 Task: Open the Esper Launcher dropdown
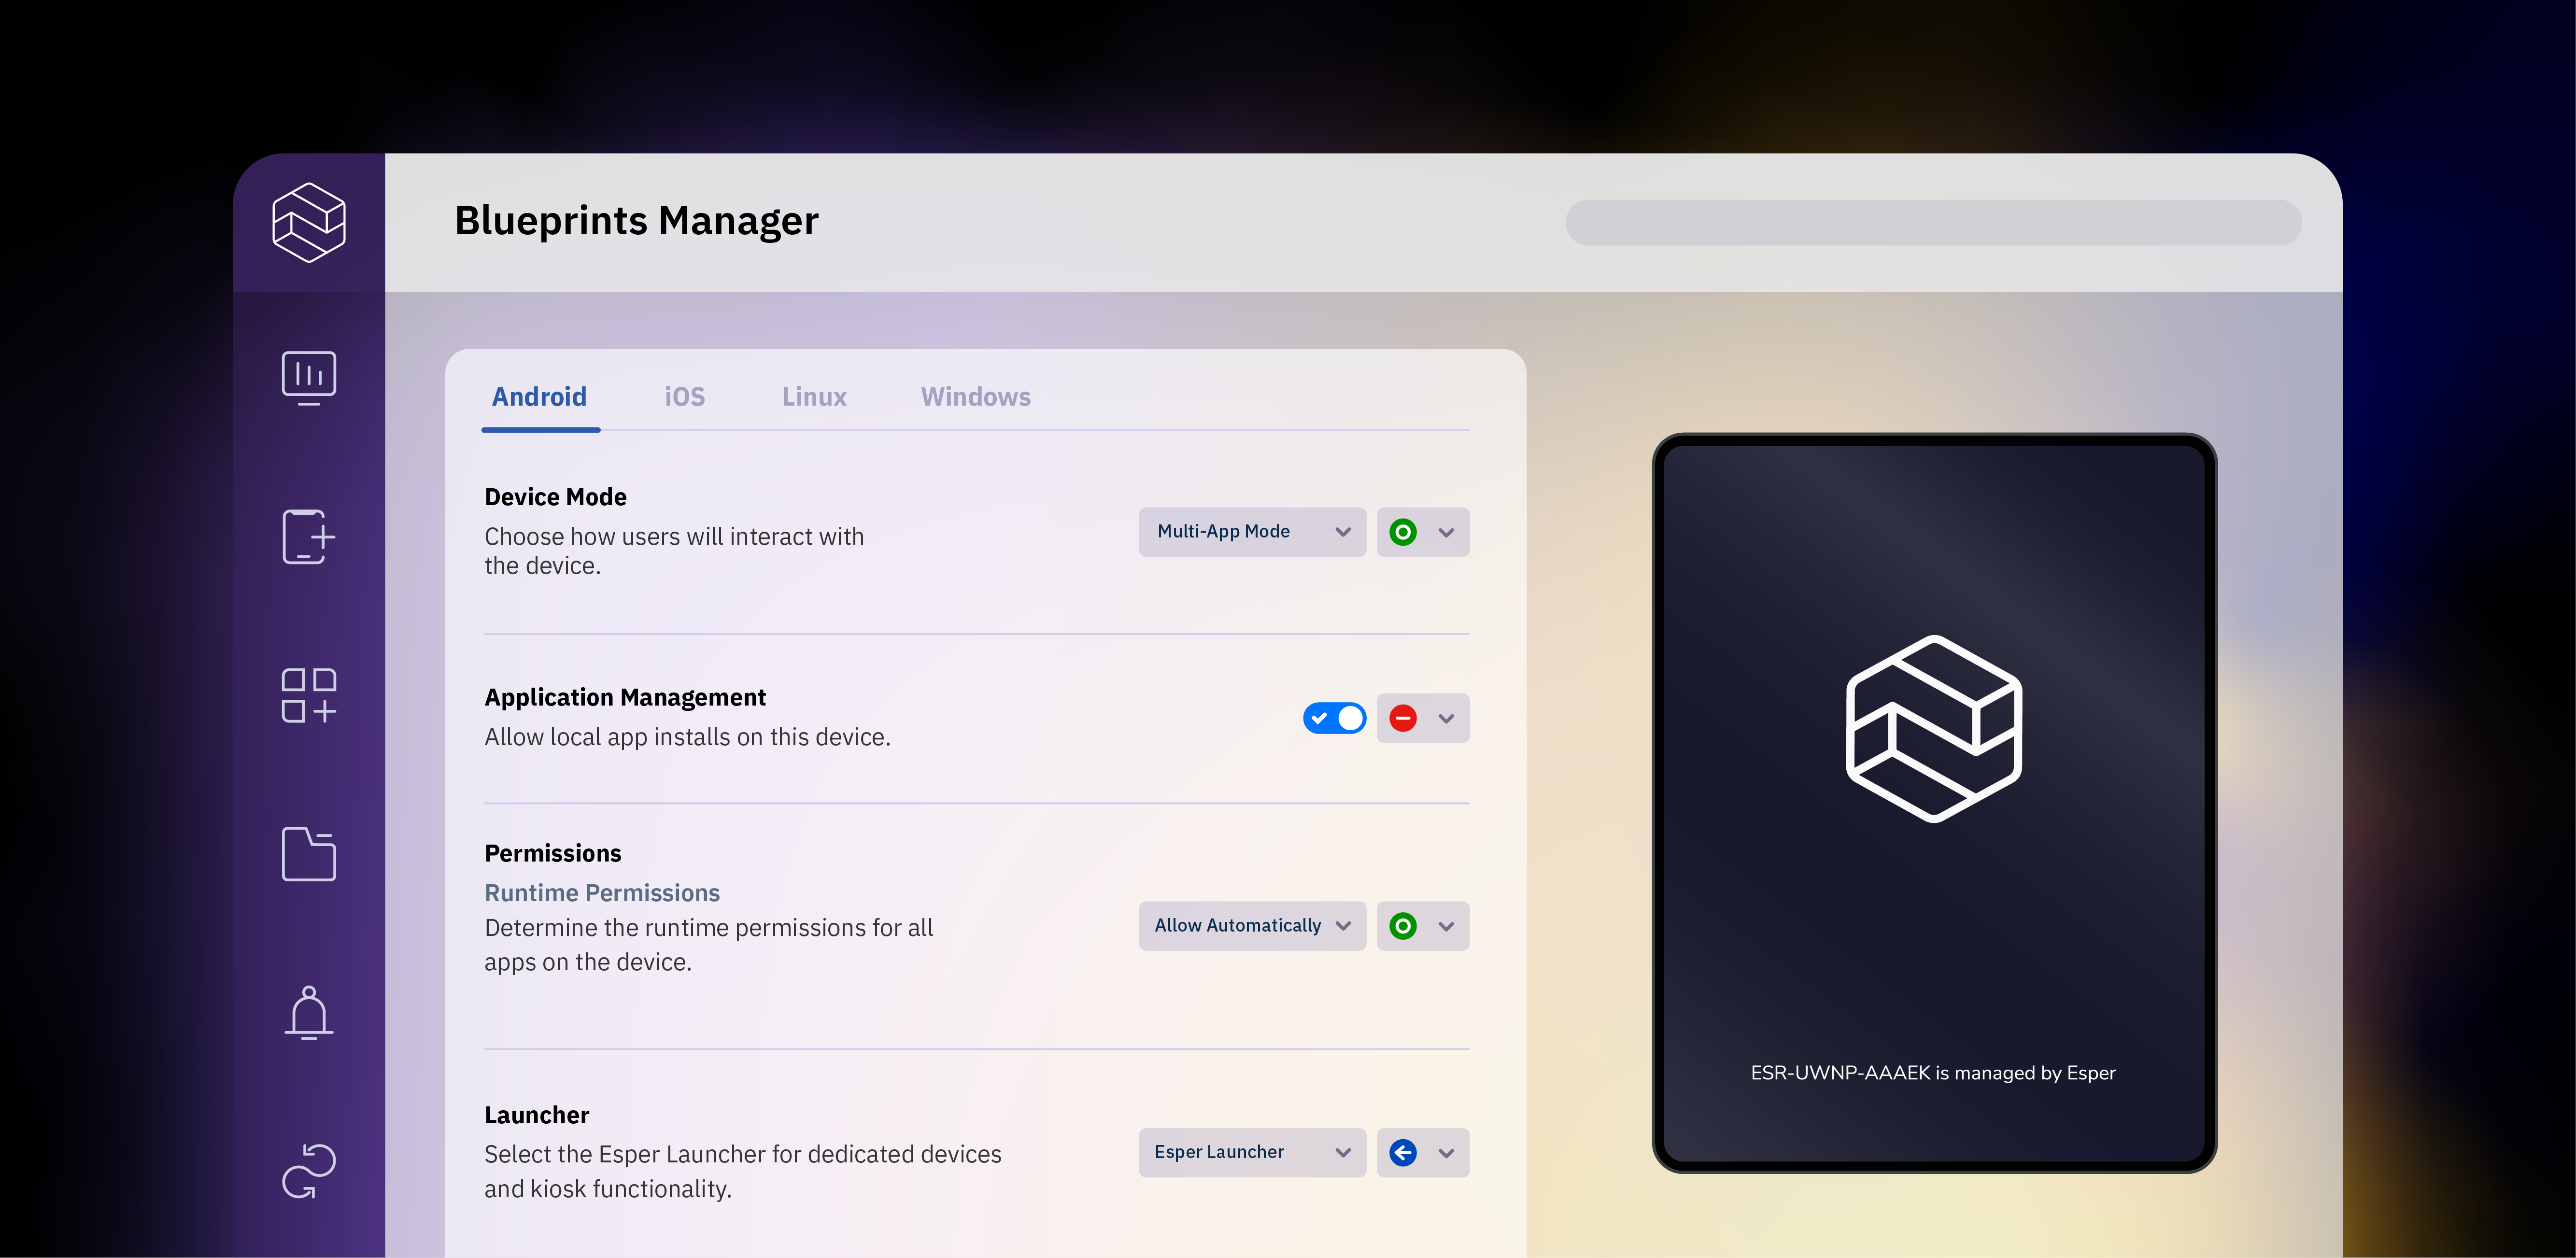click(1252, 1153)
